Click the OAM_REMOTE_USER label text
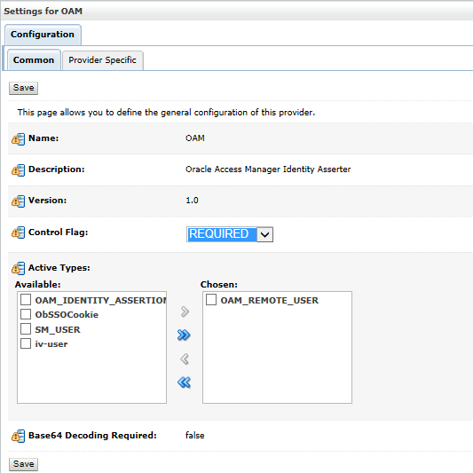The image size is (473, 473). click(x=270, y=301)
